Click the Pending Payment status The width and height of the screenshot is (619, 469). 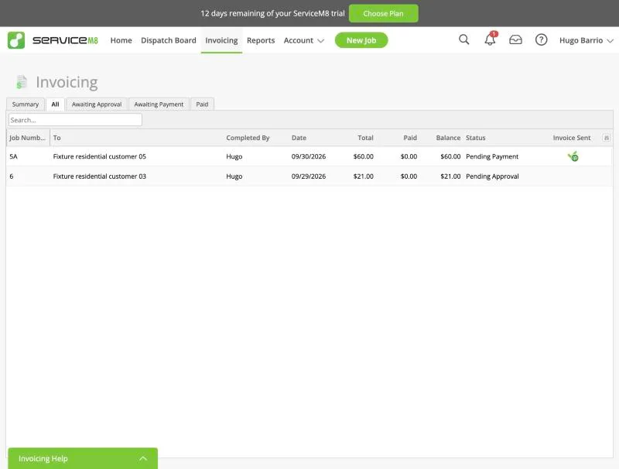(492, 156)
